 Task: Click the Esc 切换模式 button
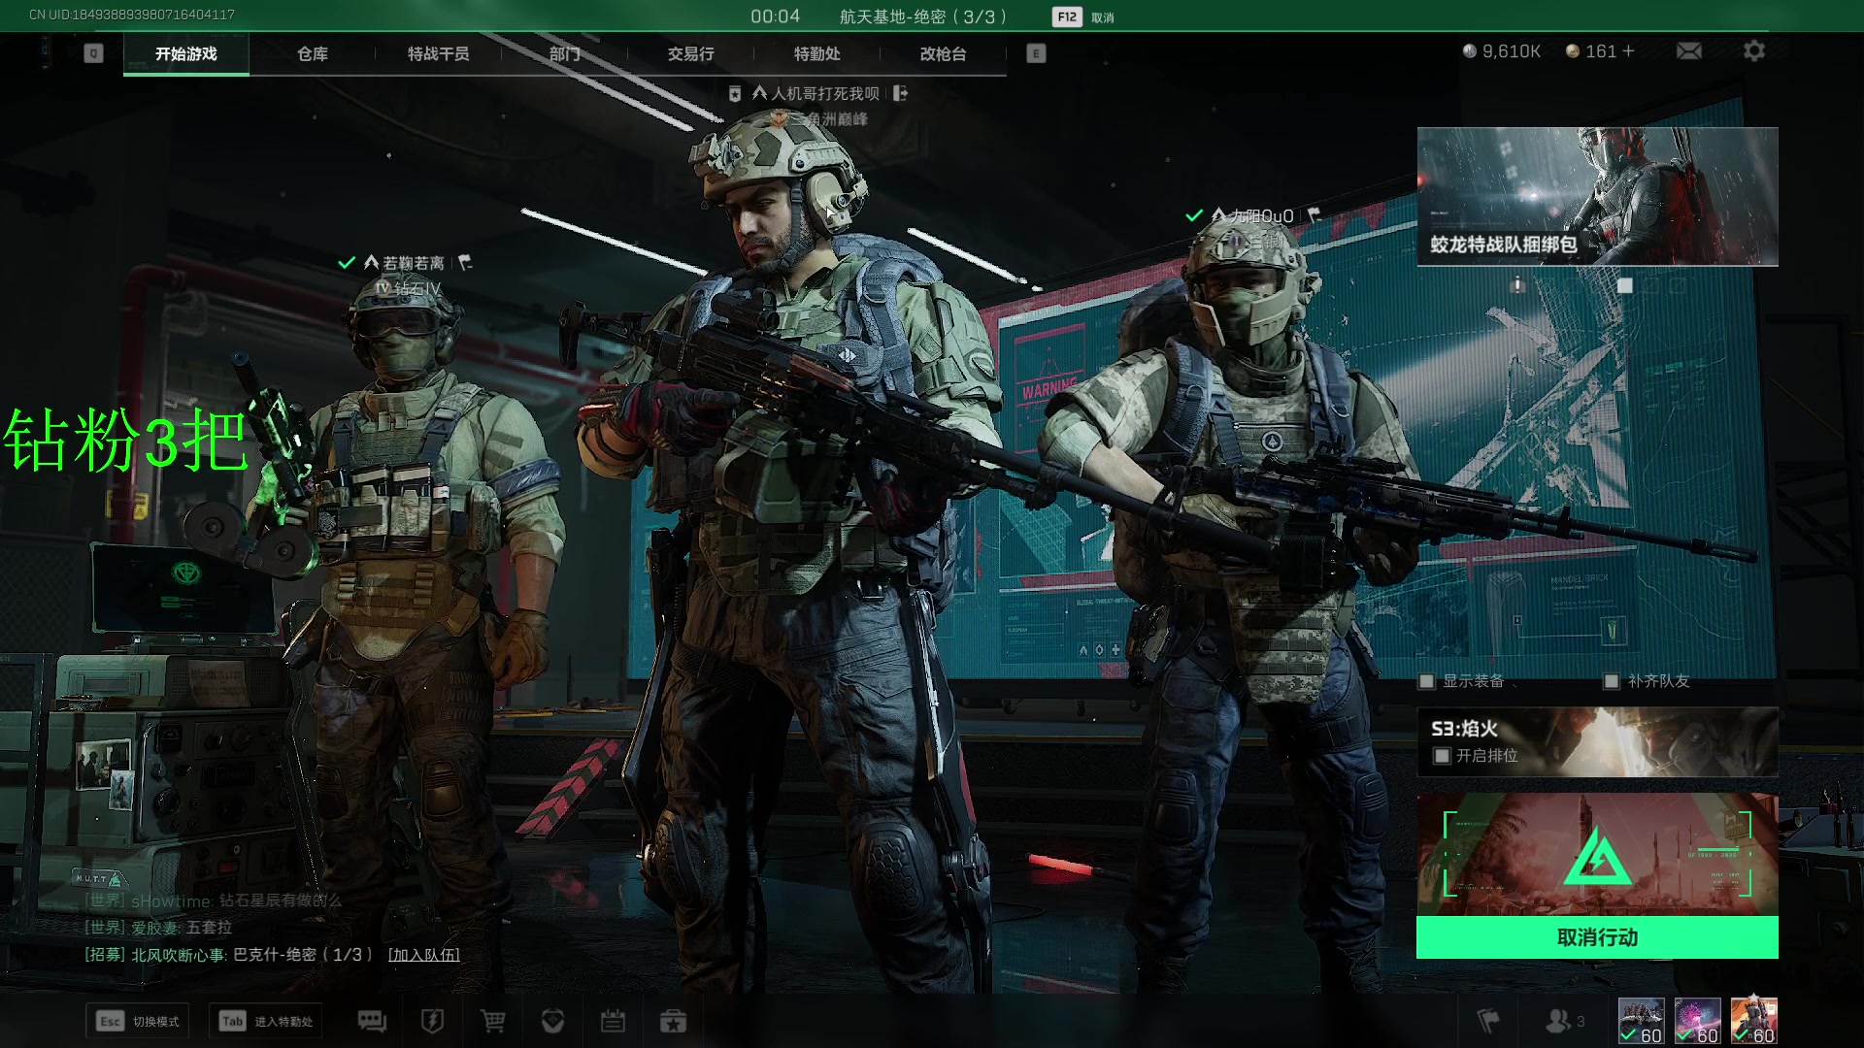coord(138,1021)
